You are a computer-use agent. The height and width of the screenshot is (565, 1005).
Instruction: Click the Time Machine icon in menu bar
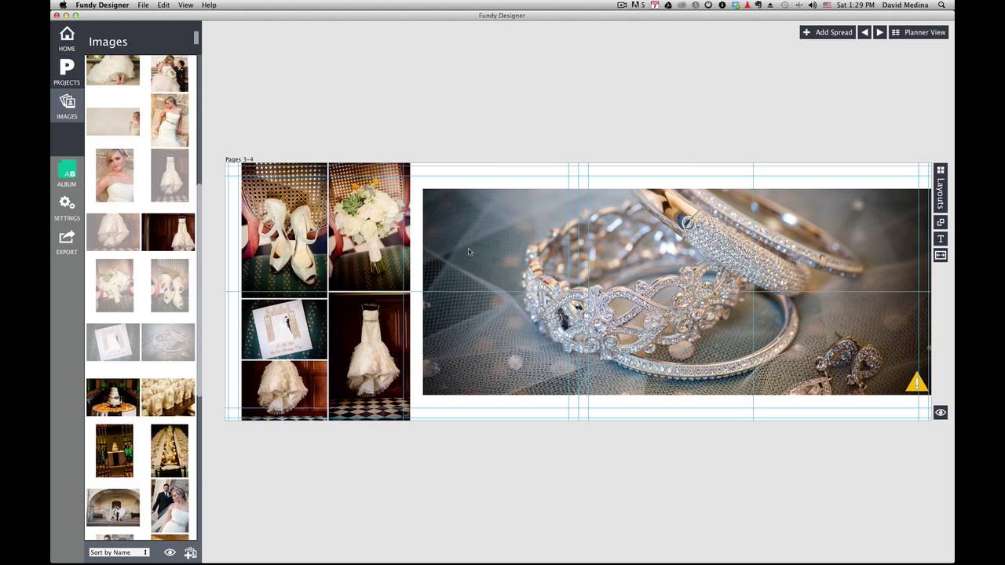784,5
